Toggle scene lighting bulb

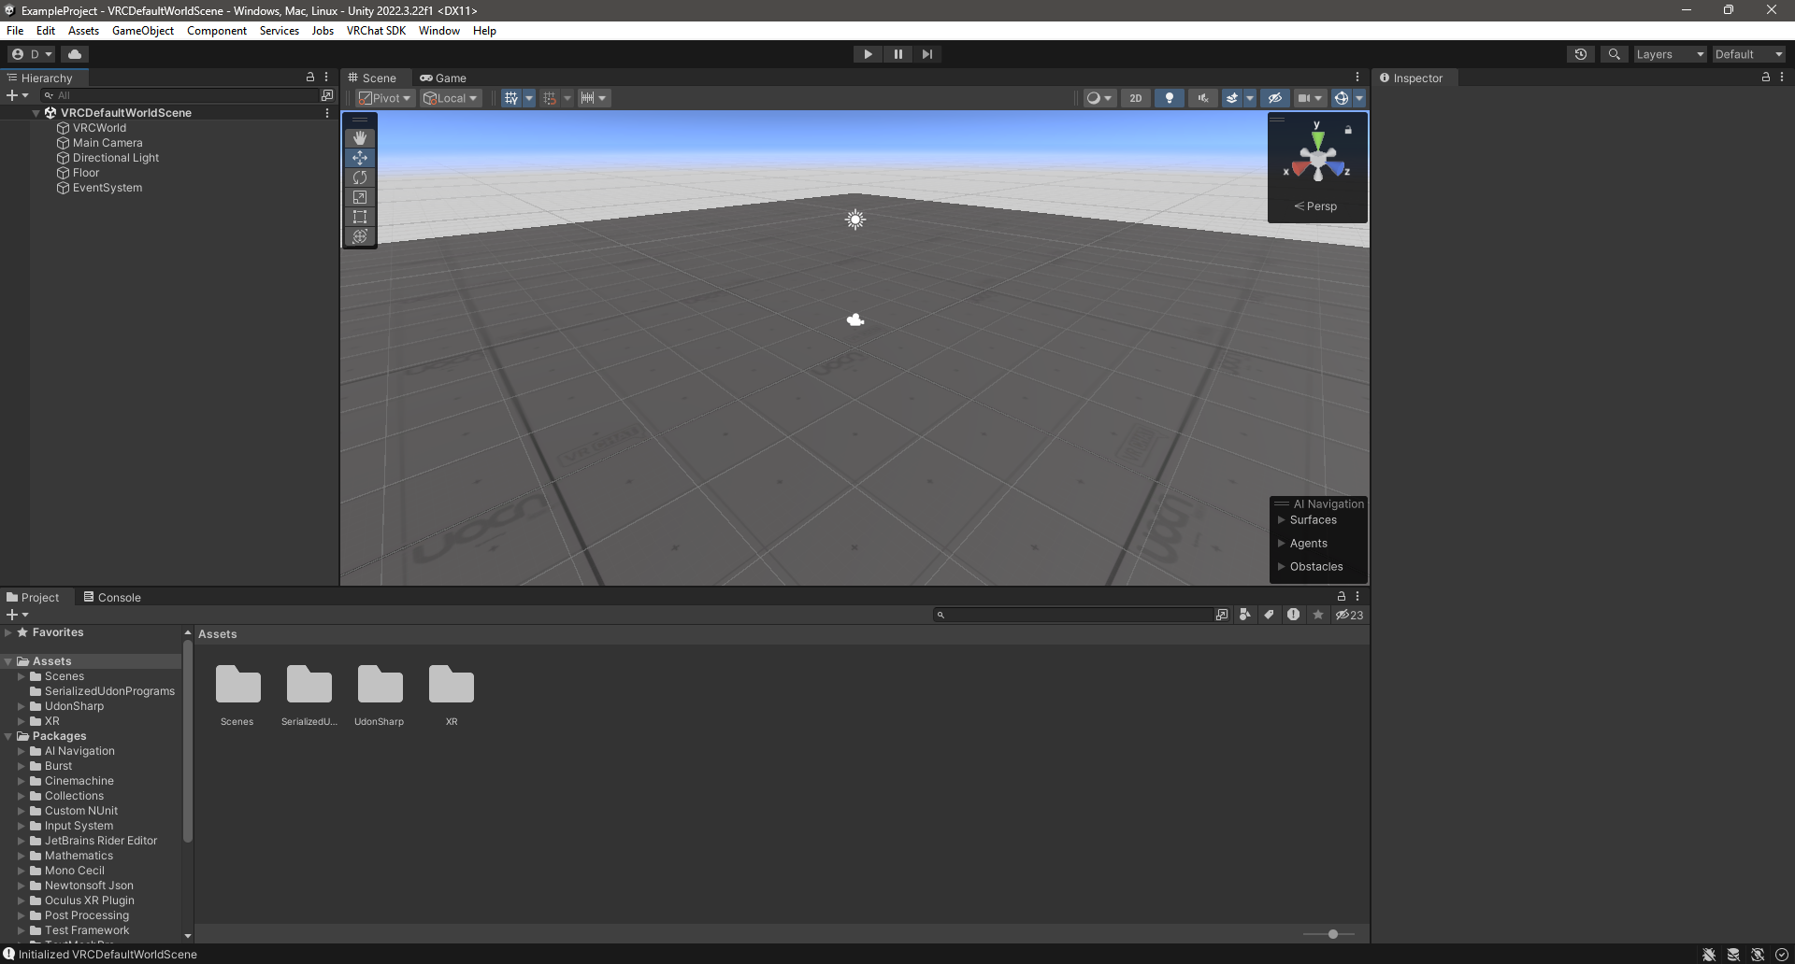1170,98
